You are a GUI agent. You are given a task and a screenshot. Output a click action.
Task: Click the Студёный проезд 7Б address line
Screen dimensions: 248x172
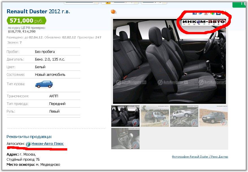(x=23, y=160)
